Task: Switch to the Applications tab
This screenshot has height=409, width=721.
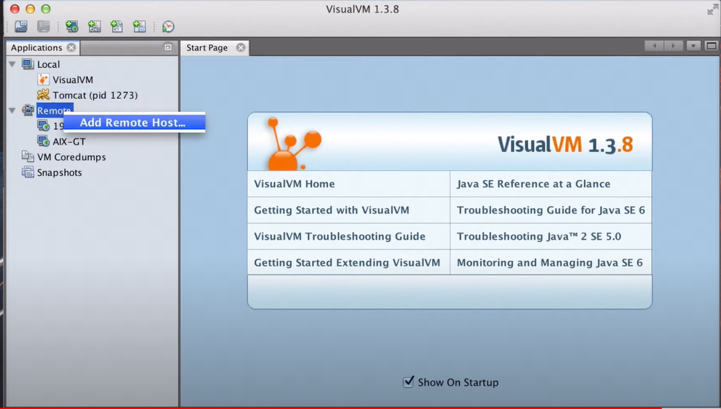Action: pos(37,48)
